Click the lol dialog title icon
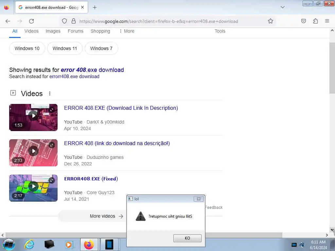Screen dimensions: 335x251 tap(130, 199)
